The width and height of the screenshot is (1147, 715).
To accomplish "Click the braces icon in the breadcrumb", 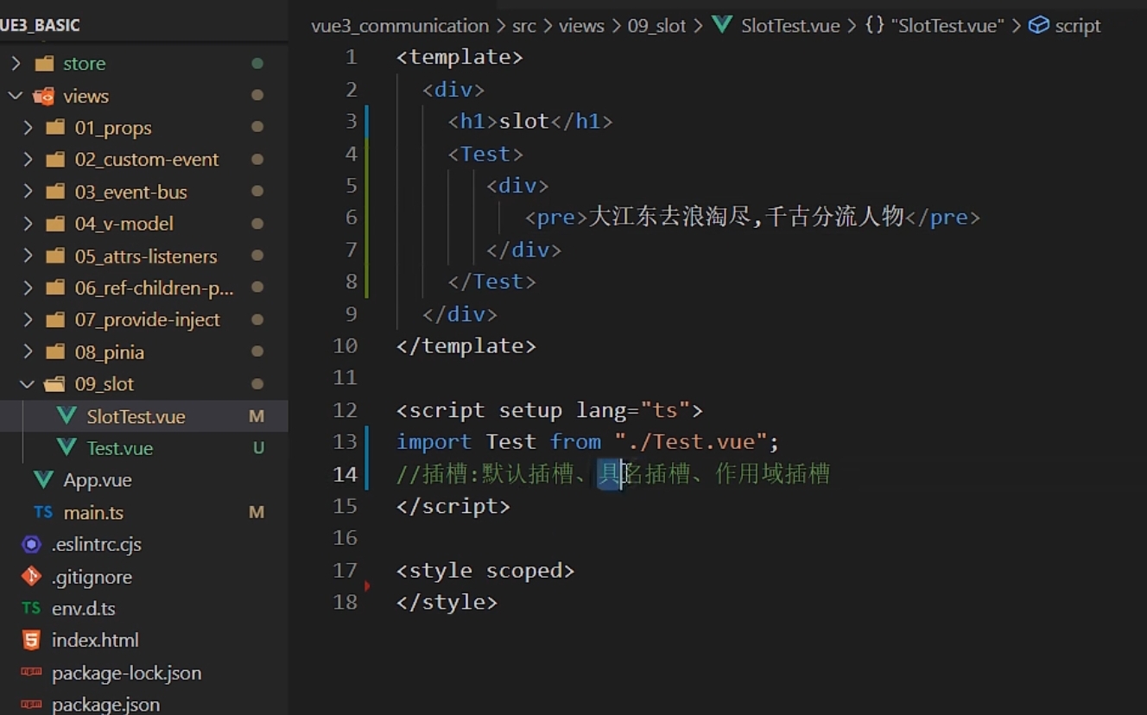I will [875, 25].
